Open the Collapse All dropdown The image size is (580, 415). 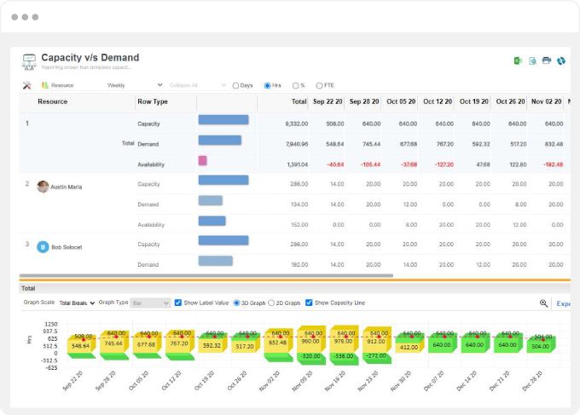197,85
